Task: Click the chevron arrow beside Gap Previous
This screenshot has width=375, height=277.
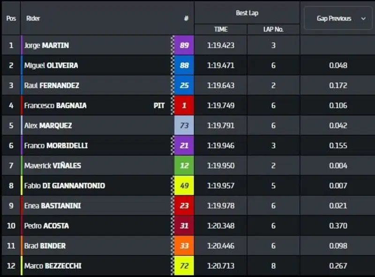Action: (x=363, y=18)
